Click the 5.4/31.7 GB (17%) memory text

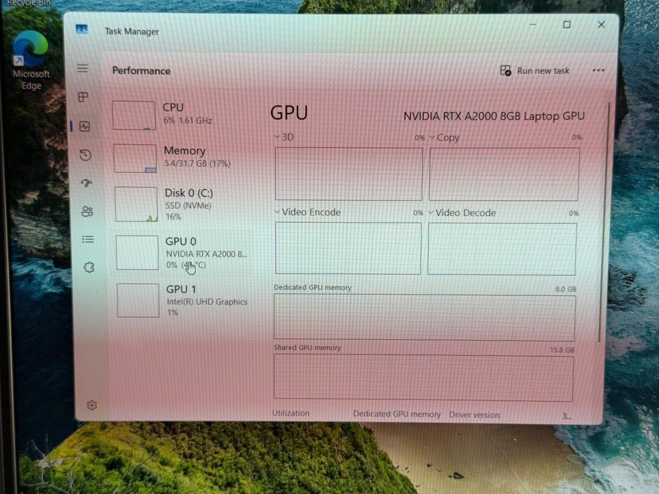197,163
